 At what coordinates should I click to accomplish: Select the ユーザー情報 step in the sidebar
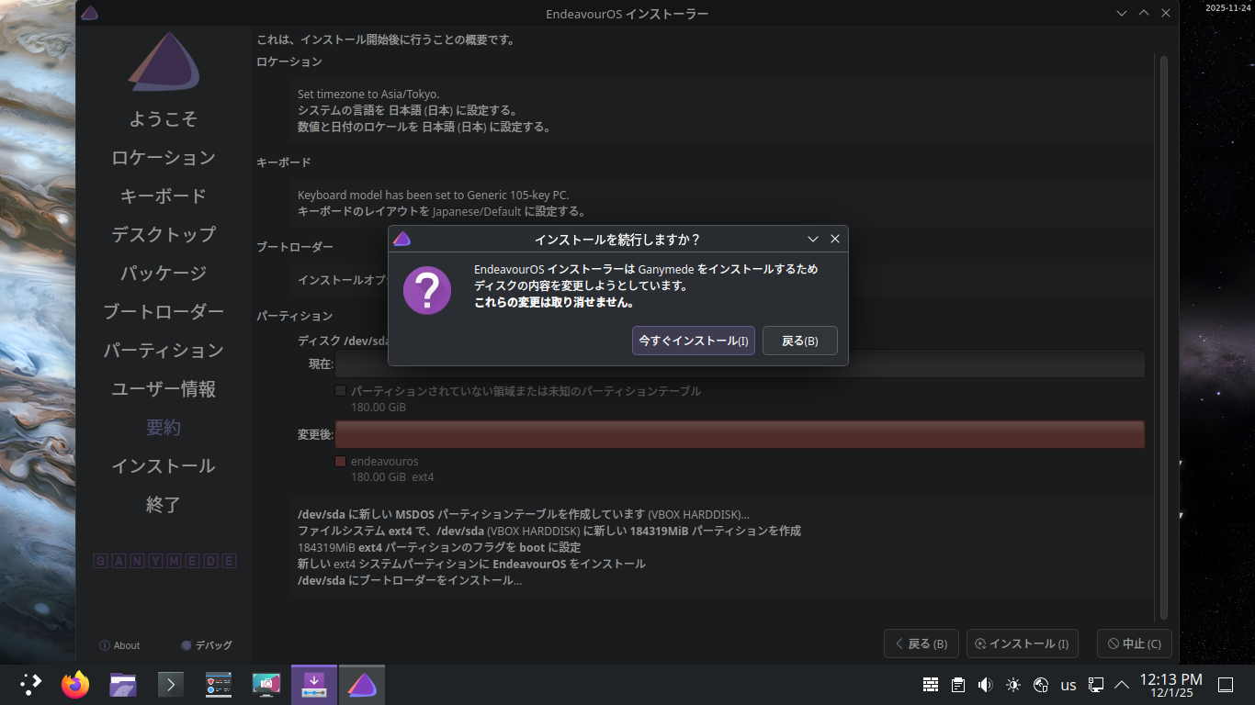click(164, 388)
